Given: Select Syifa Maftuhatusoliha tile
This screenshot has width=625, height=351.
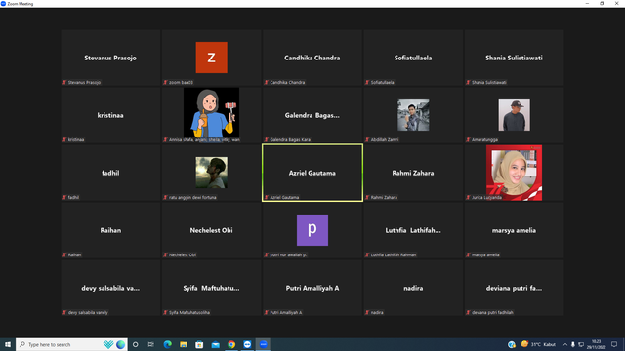Looking at the screenshot, I should click(211, 288).
